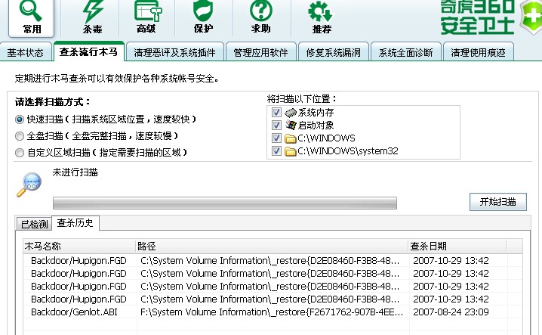Select 全盘扫描 radio option
Screen dimensions: 542x335
tap(20, 136)
